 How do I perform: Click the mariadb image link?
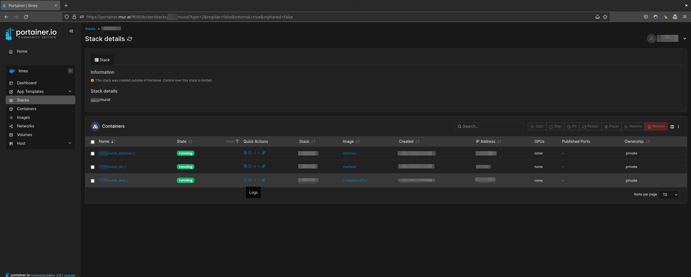[x=349, y=167]
